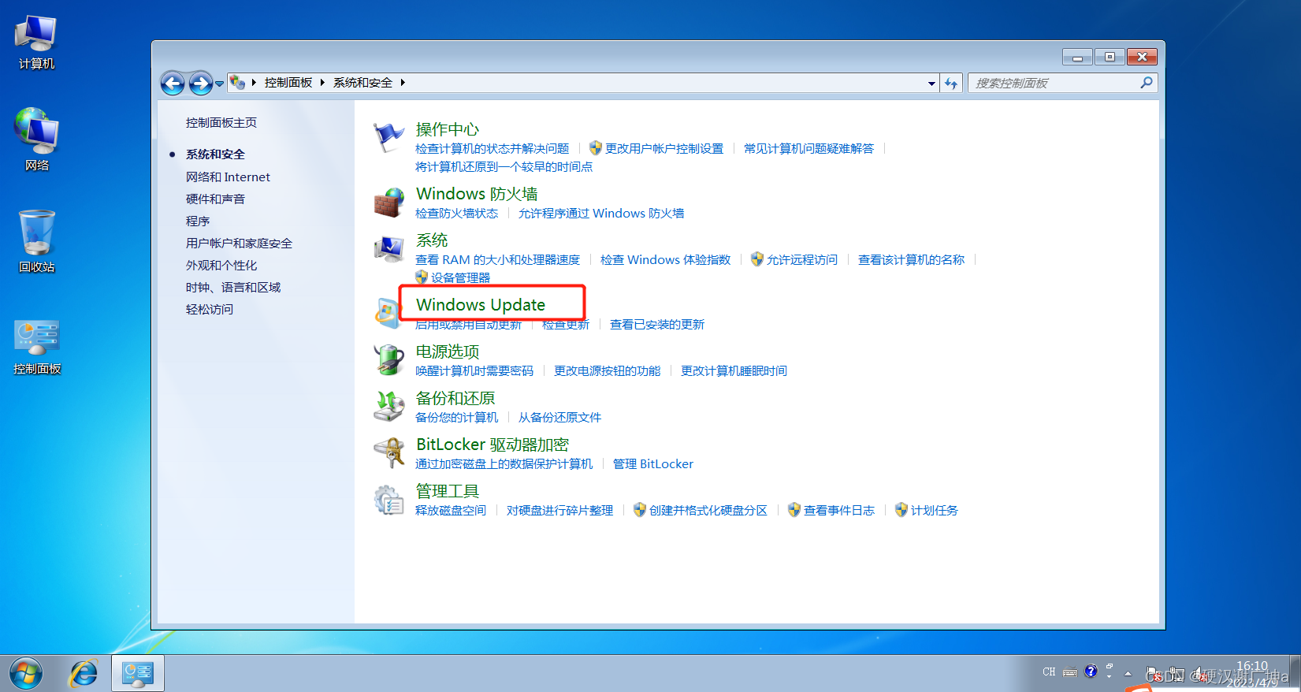Click the search magnifier icon

tap(1147, 83)
